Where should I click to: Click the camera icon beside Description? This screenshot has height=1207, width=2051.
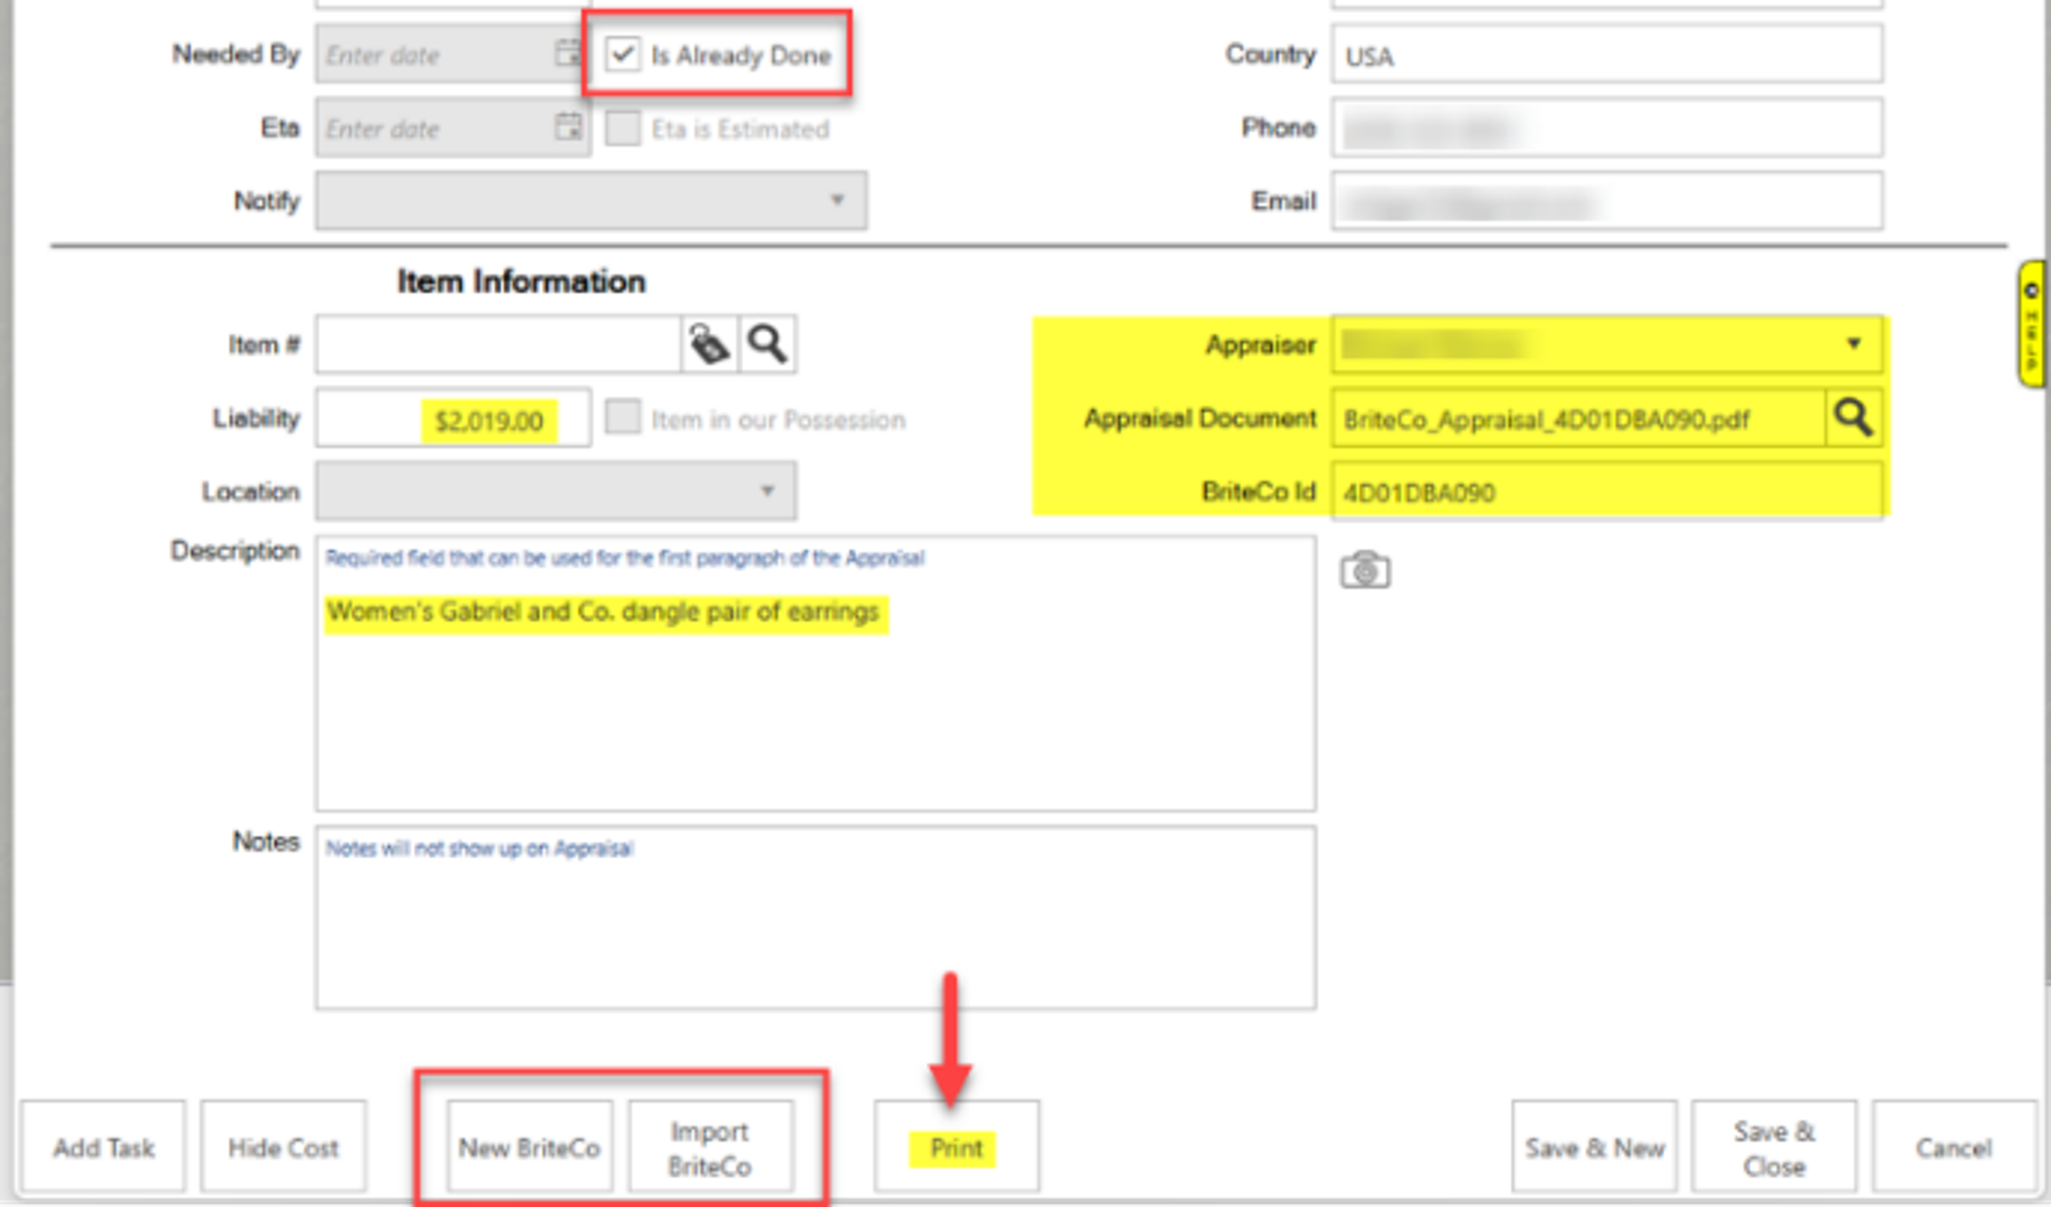(x=1365, y=570)
